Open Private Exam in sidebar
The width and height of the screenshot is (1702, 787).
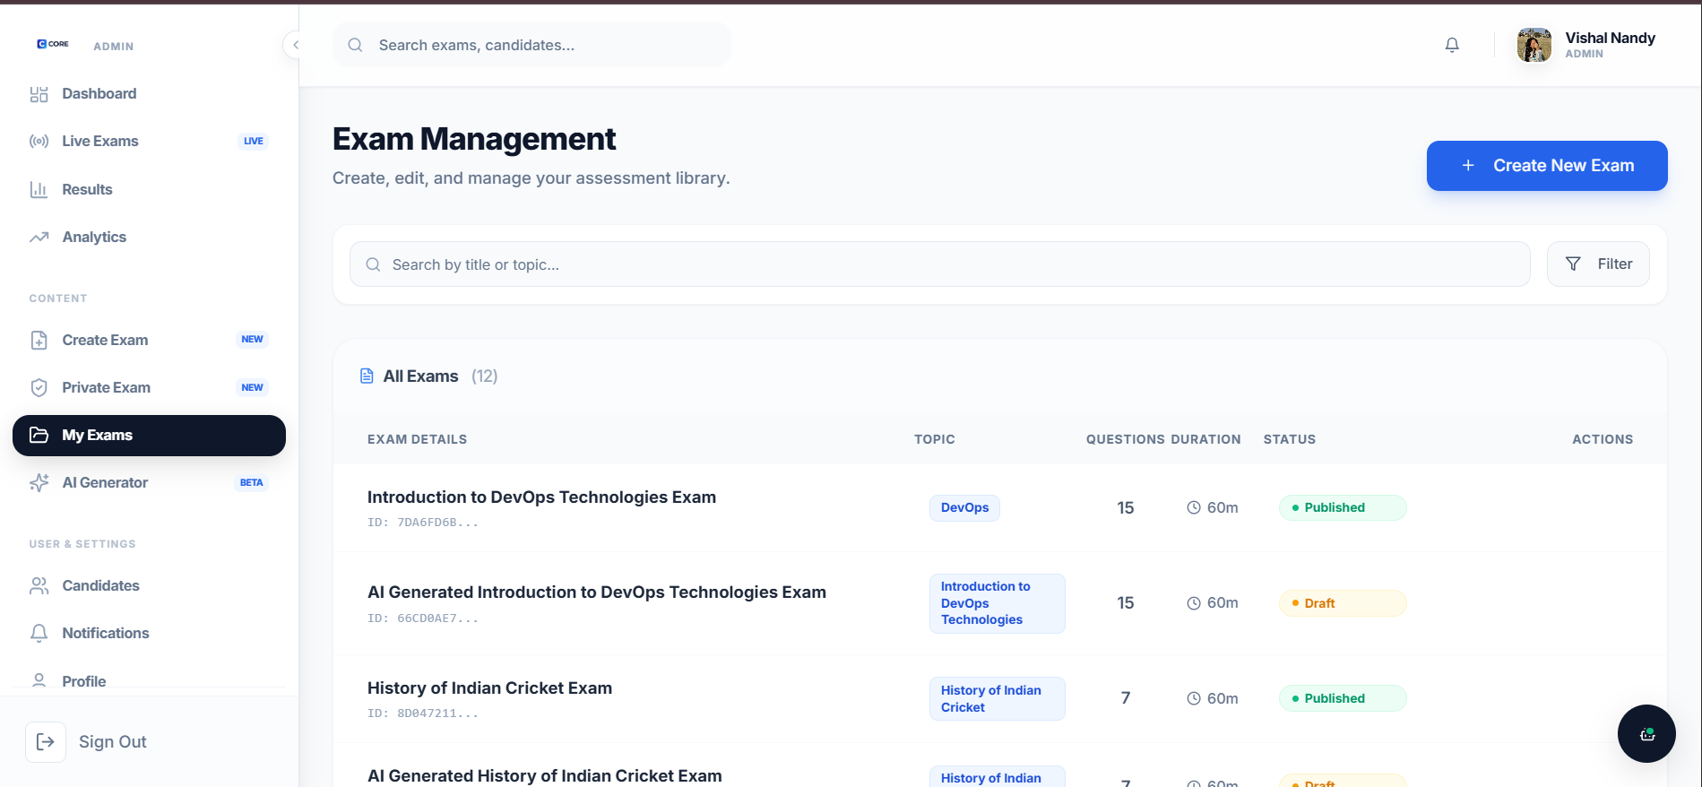tap(149, 387)
